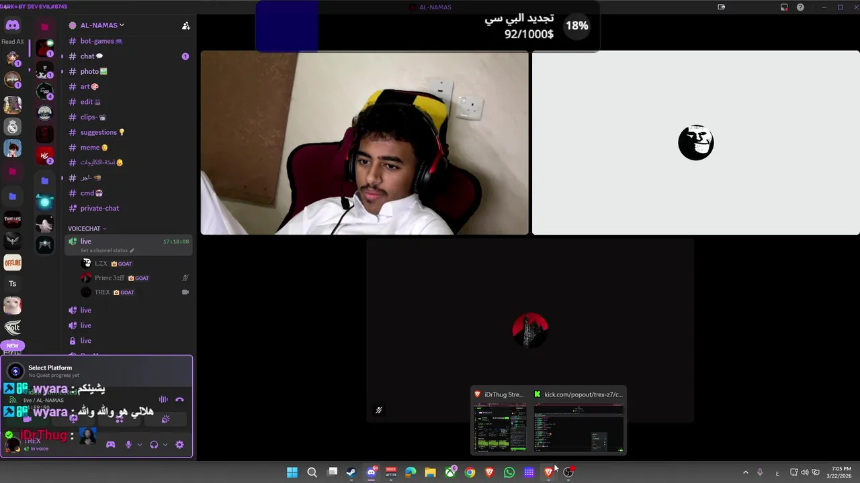Click the deafen icon on stream tile

coord(379,410)
